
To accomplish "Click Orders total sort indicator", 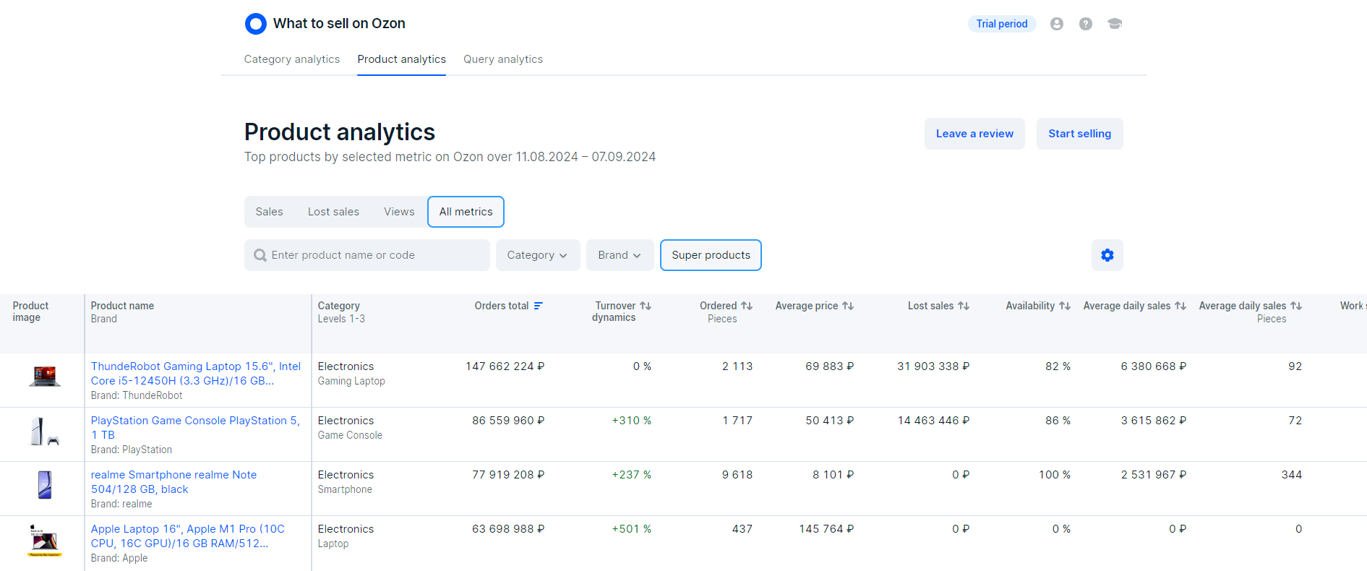I will click(539, 306).
